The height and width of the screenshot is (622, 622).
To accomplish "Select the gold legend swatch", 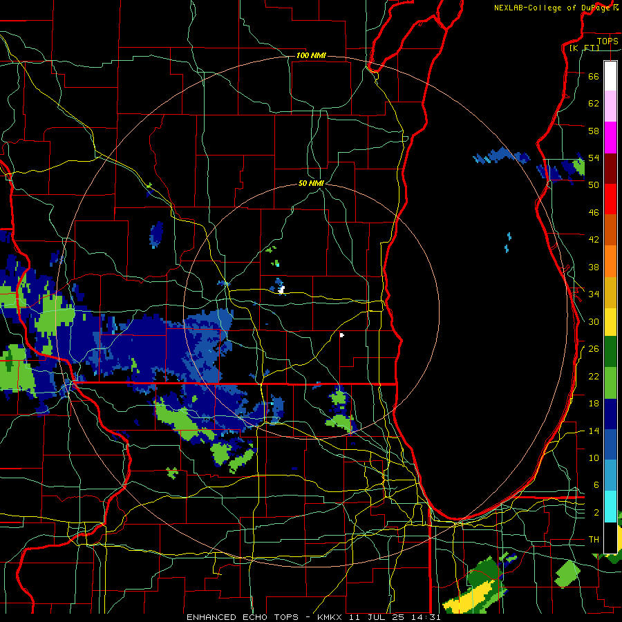I will (610, 292).
